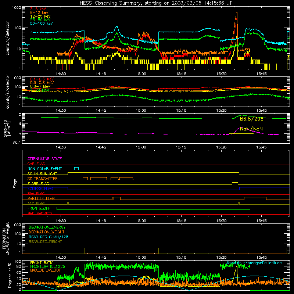Select the 25-50 keV legend label
Viewport: 294px width, 294px height.
pyautogui.click(x=40, y=20)
